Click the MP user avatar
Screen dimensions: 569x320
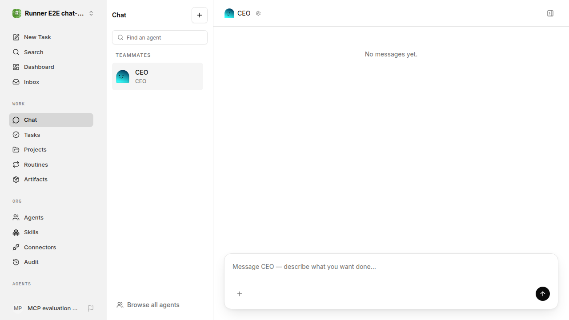(x=18, y=308)
